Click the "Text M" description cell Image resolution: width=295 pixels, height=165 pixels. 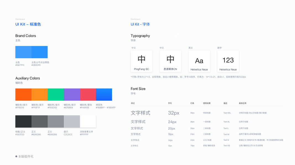point(226,134)
